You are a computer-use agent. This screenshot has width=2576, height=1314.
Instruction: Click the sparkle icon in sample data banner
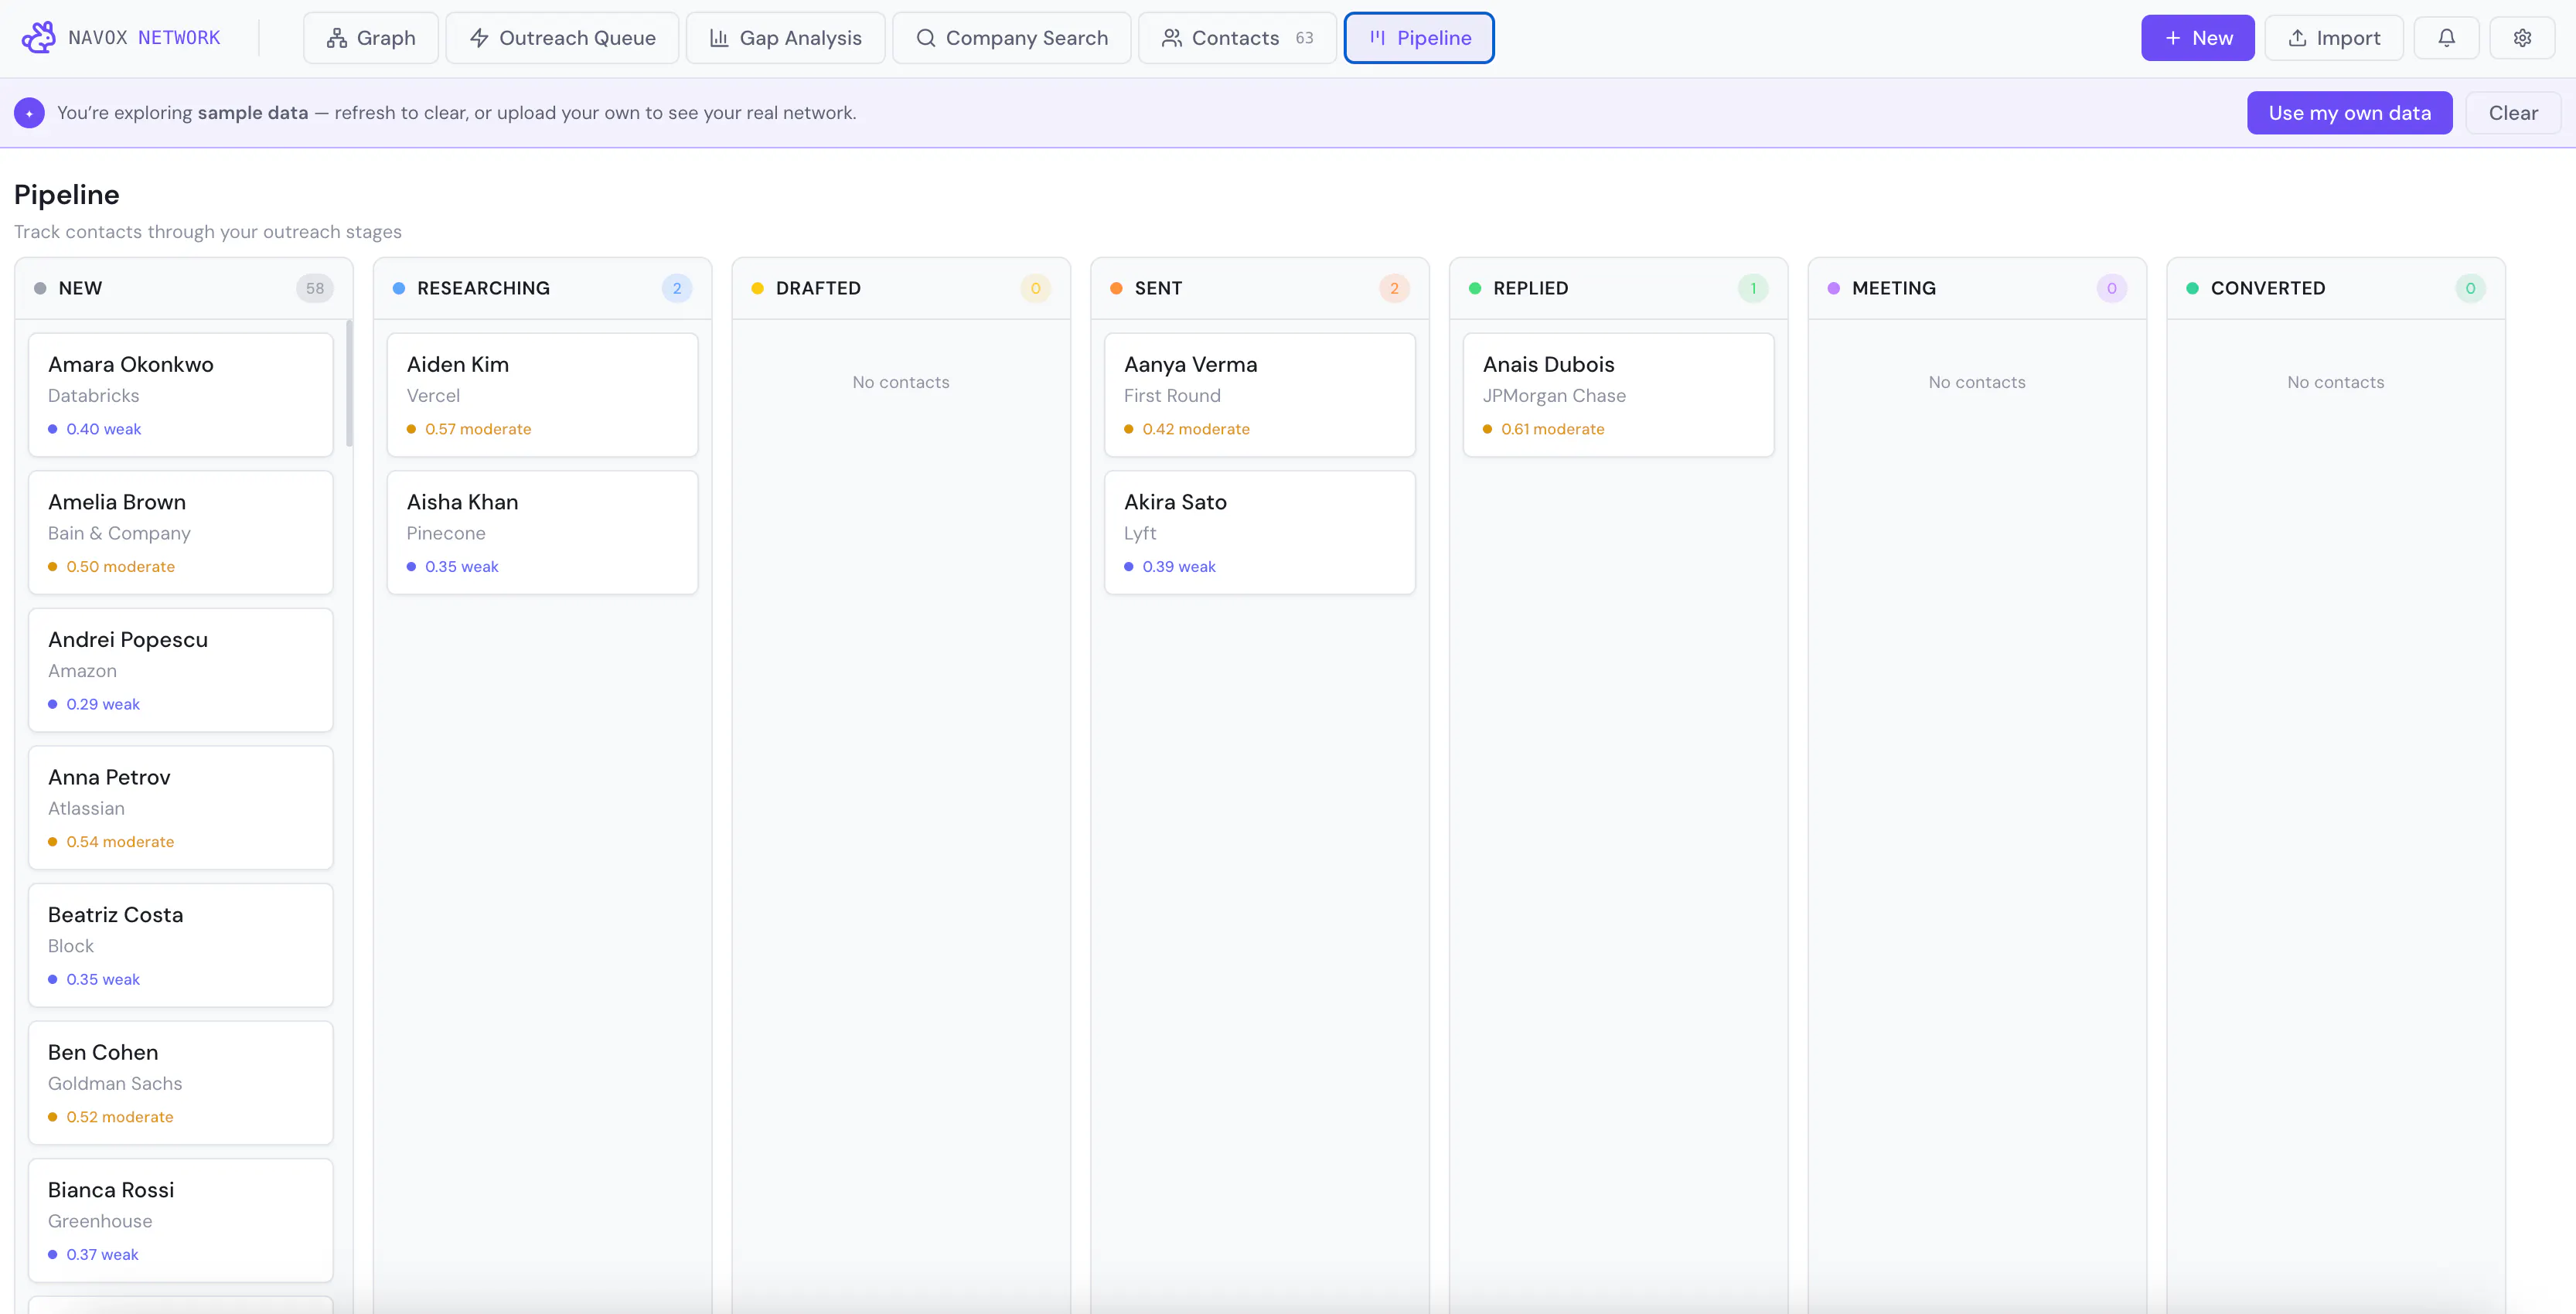29,113
